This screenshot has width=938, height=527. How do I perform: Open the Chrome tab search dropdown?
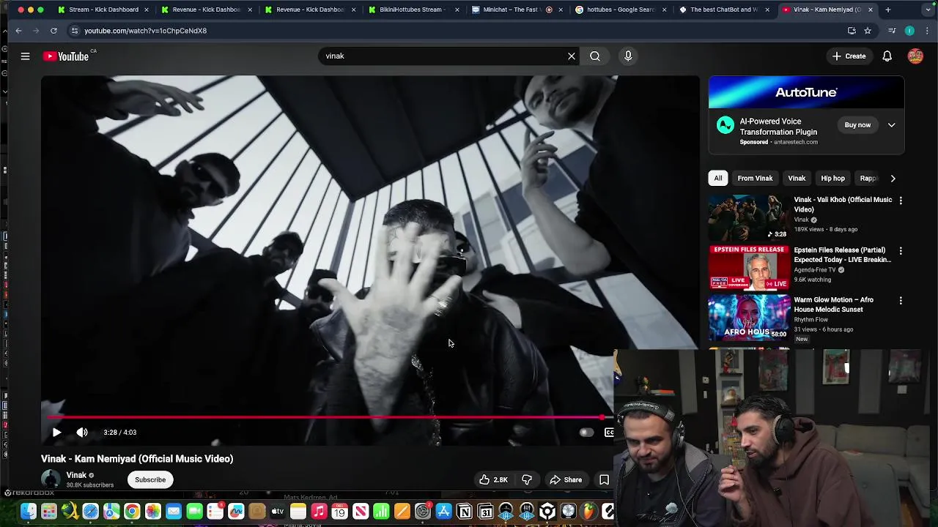point(928,10)
